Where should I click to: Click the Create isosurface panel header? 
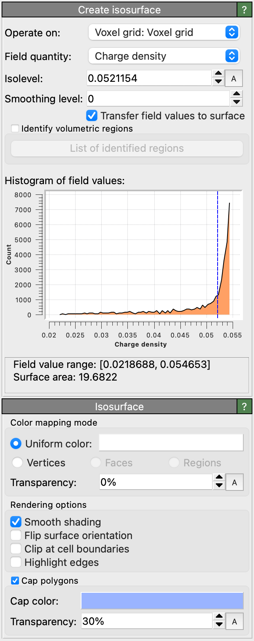click(119, 10)
